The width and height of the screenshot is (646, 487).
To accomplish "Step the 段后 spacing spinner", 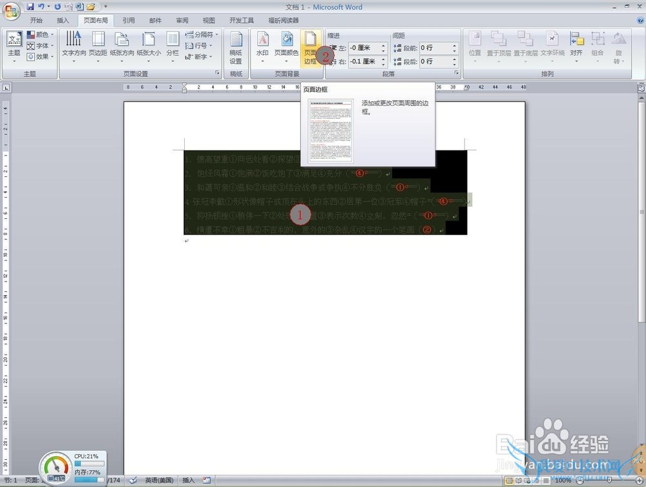I will pos(455,61).
